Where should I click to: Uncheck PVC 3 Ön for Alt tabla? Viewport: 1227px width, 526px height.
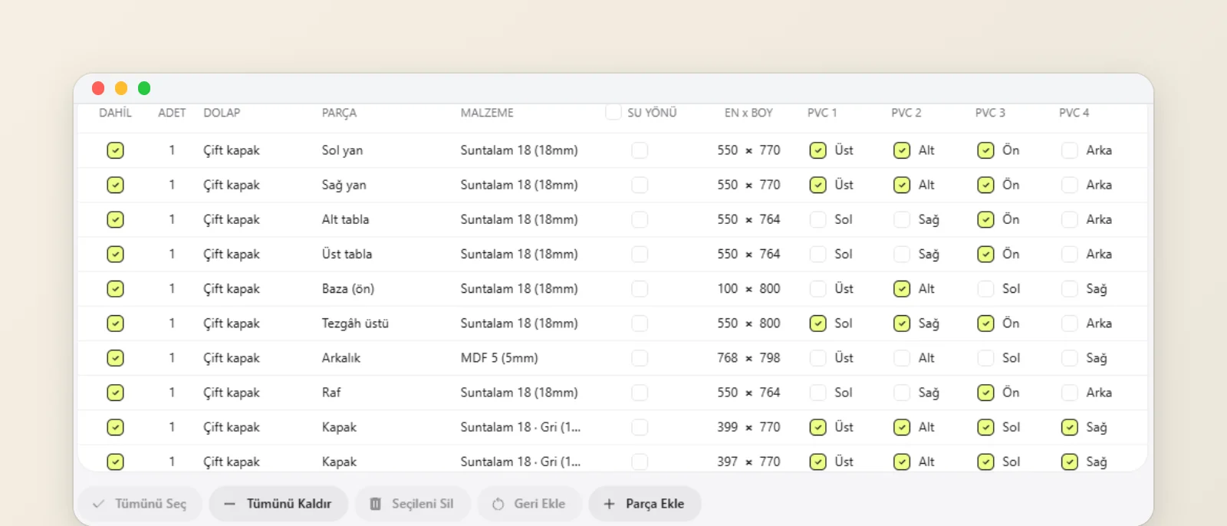point(985,219)
